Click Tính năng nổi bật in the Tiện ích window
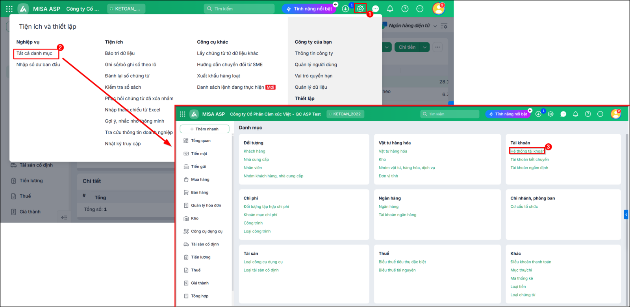This screenshot has width=630, height=307. click(309, 9)
